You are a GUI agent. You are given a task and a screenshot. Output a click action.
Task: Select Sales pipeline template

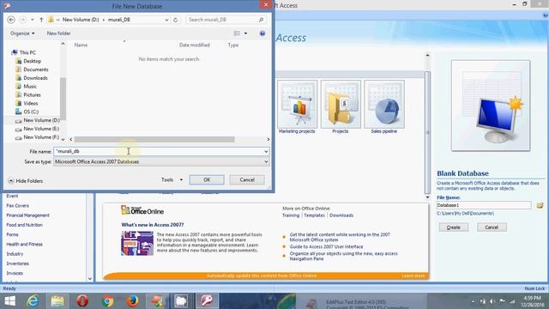tap(384, 106)
